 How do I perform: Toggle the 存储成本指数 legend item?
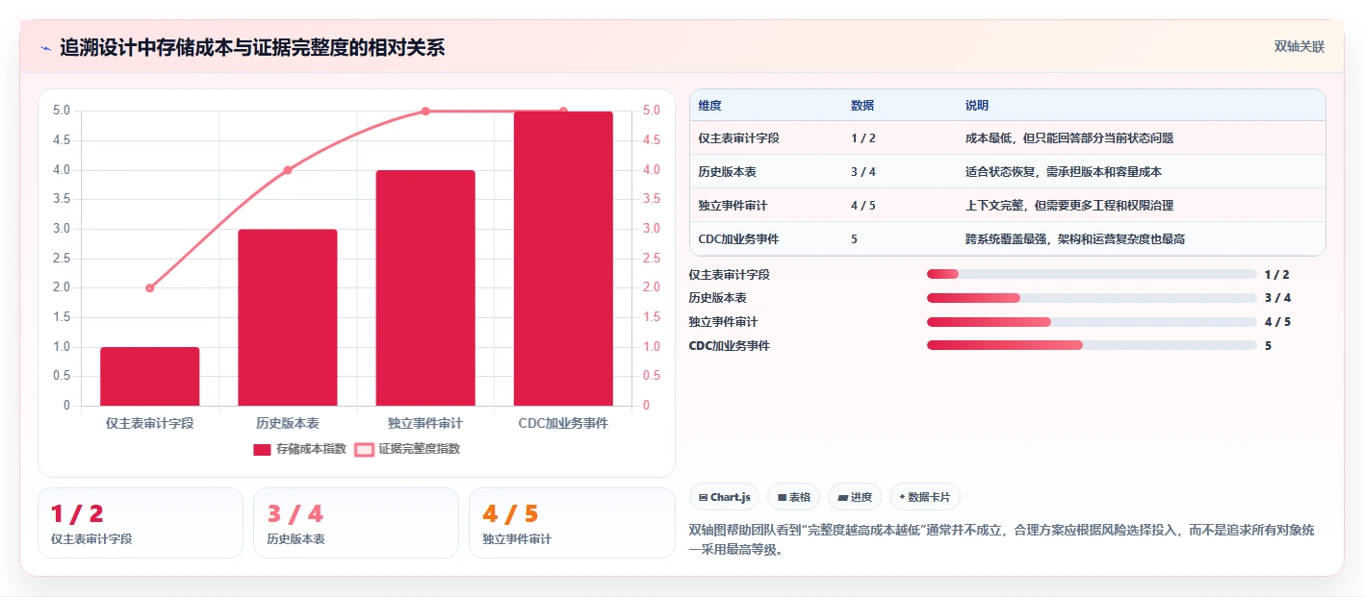pyautogui.click(x=299, y=449)
